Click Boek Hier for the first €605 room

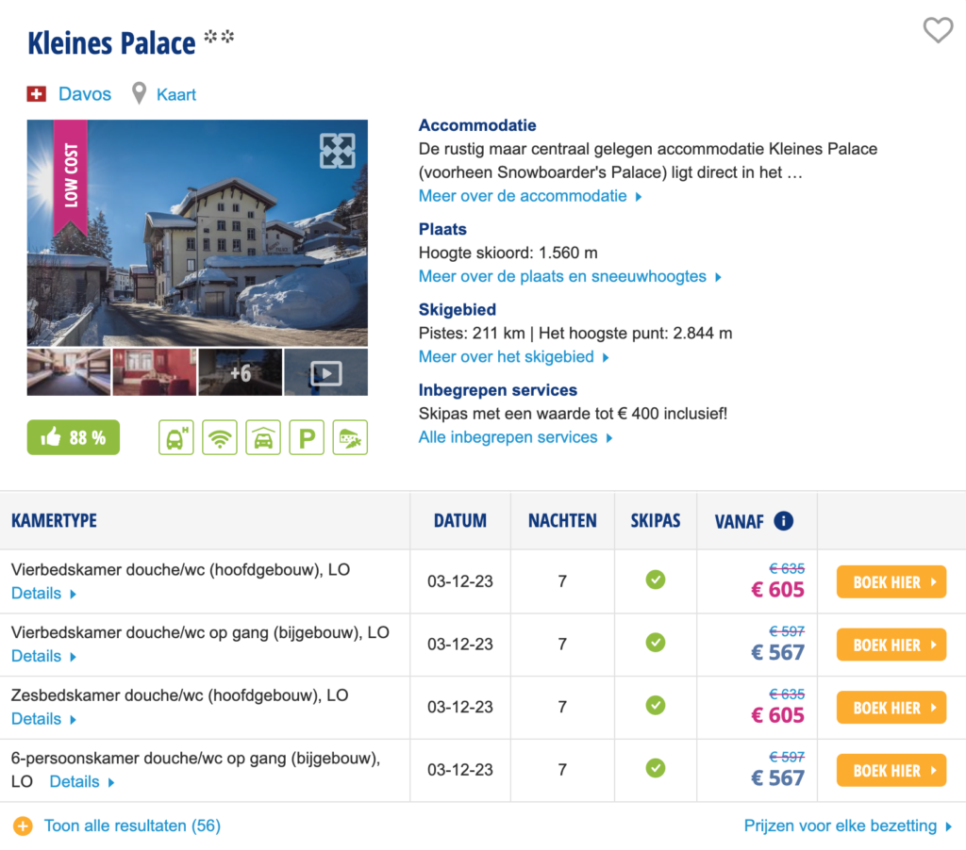coord(891,582)
